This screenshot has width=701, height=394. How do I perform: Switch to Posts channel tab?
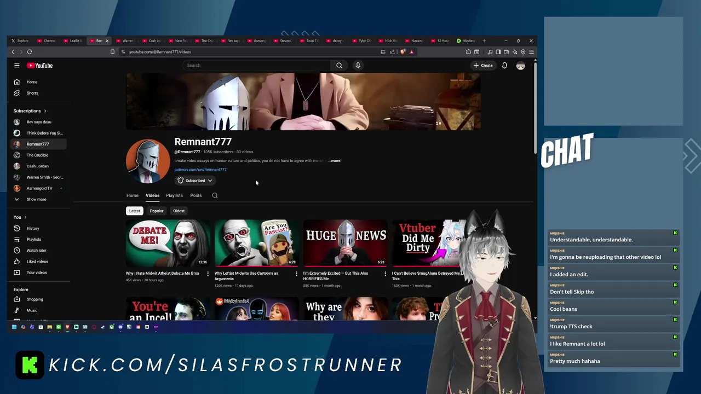pyautogui.click(x=196, y=195)
